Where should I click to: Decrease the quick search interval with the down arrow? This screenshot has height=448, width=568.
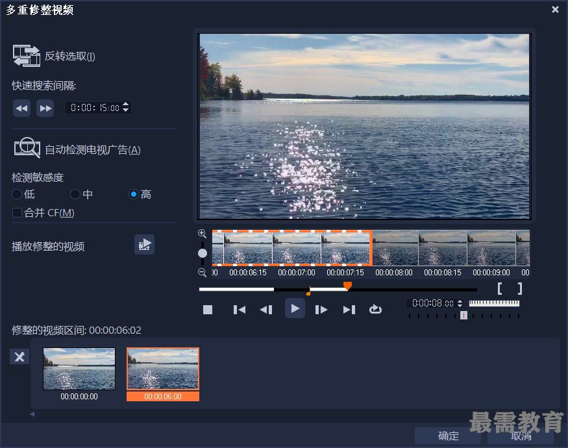click(126, 110)
